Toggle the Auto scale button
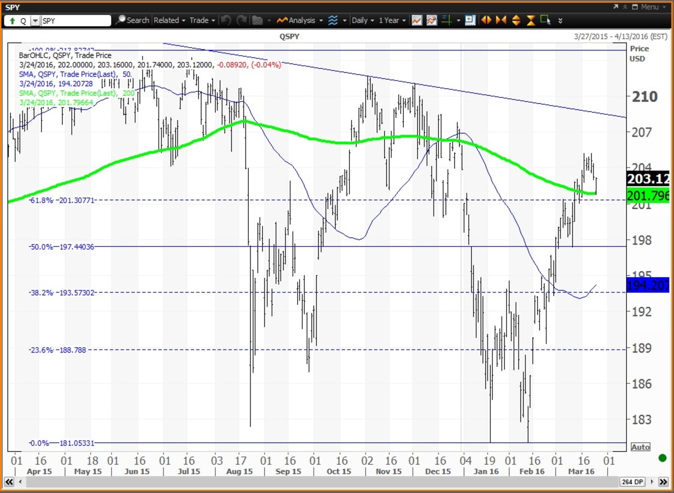Viewport: 674px width, 493px height. pyautogui.click(x=640, y=447)
